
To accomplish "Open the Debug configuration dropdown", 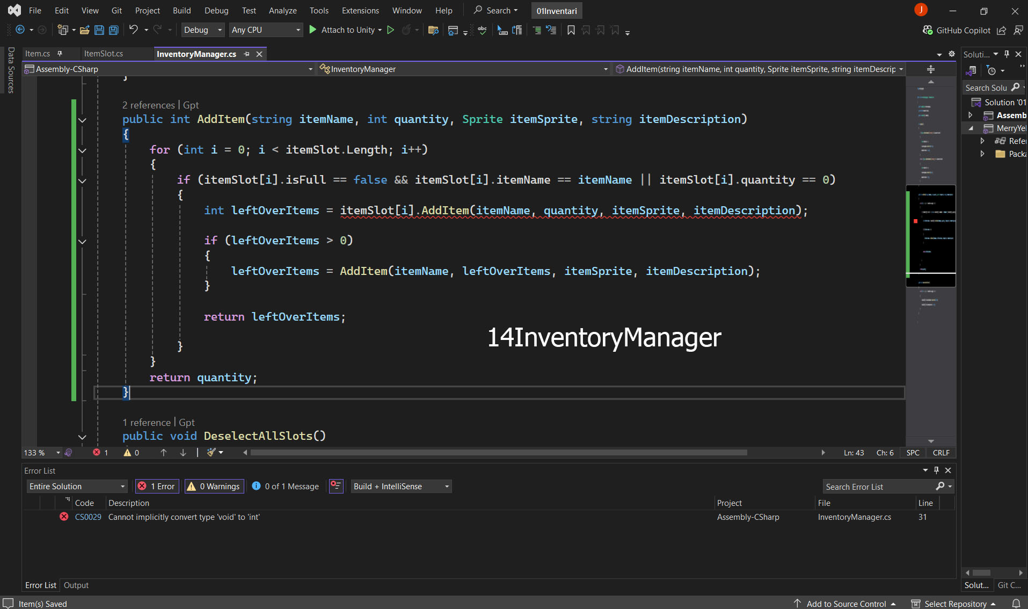I will tap(202, 30).
